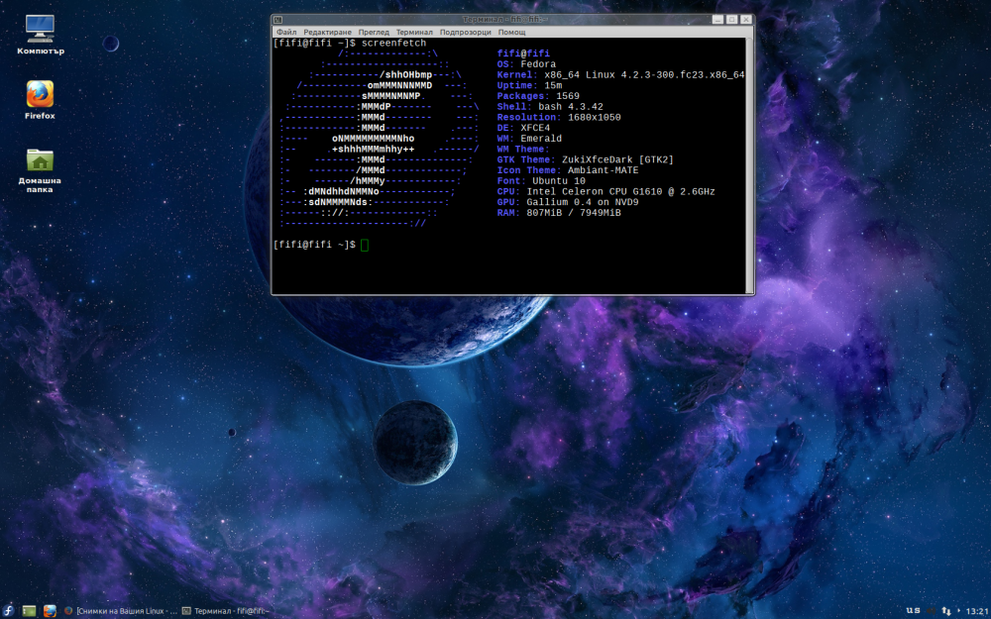
Task: Open the Преглед menu
Action: pyautogui.click(x=374, y=33)
